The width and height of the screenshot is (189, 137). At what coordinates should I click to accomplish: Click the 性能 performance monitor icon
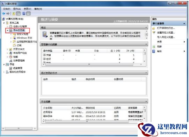(x=11, y=57)
